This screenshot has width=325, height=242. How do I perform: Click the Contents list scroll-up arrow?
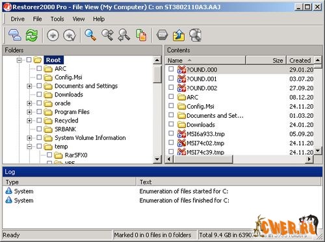tap(318, 60)
